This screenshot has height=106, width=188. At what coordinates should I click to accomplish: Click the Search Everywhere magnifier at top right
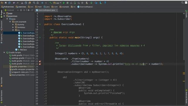[x=182, y=3]
